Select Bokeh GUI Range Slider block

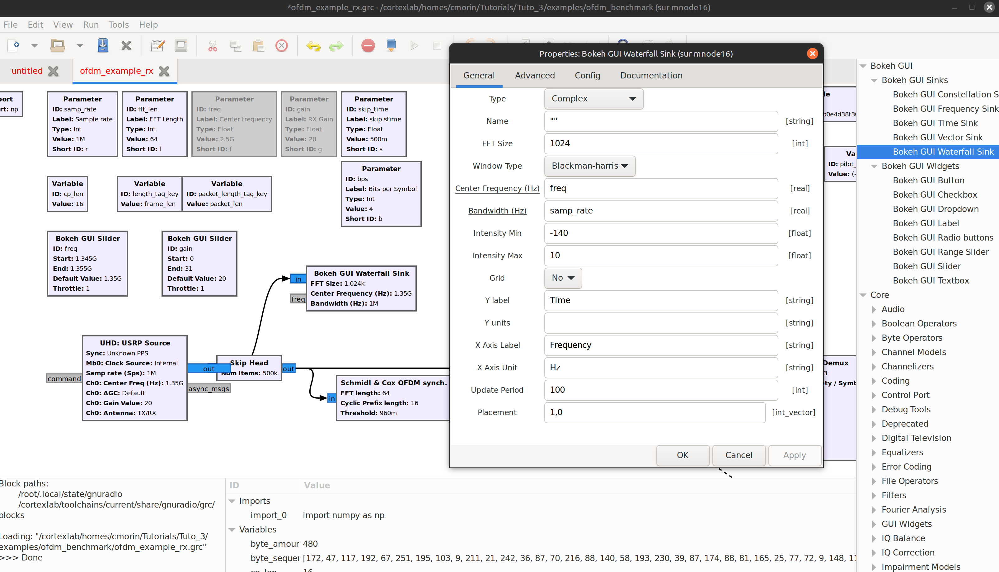(x=940, y=252)
